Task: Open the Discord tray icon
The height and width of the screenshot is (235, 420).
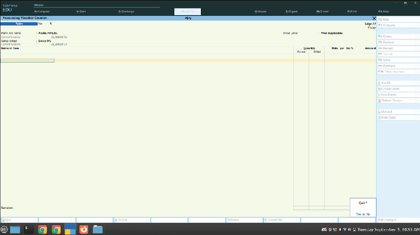Action: coord(324,230)
